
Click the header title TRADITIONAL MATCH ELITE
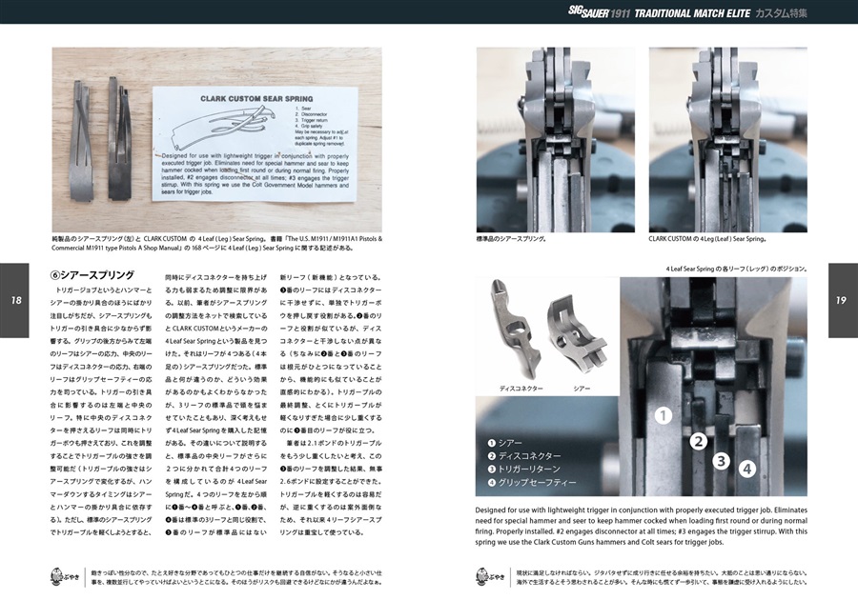pyautogui.click(x=692, y=13)
